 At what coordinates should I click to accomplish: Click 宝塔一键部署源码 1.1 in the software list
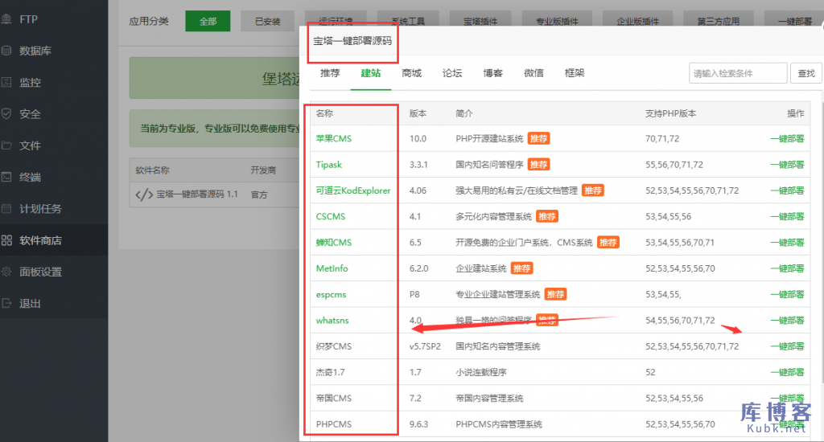point(197,194)
